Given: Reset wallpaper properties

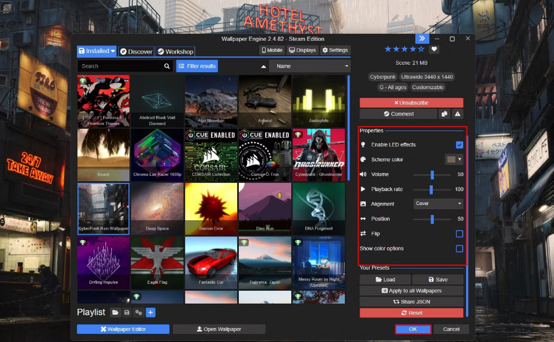Looking at the screenshot, I should (411, 313).
